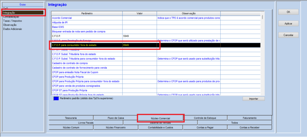Switch to the Livros Fiscais tab
The width and height of the screenshot is (307, 139).
pos(86,123)
